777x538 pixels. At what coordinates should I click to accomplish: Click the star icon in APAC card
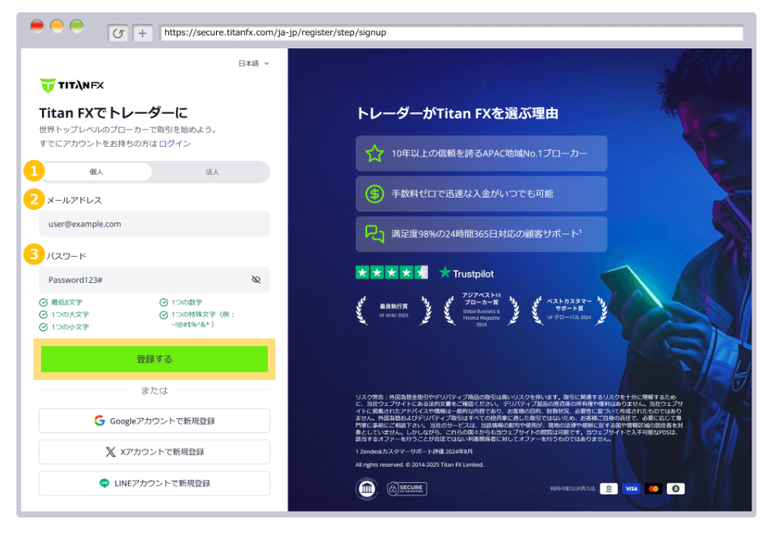(375, 153)
